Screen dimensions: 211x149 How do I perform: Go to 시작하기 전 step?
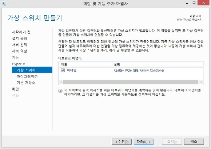click(x=21, y=32)
